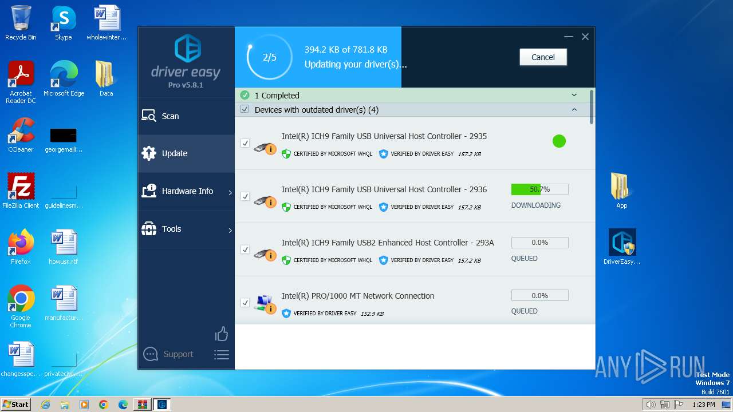The height and width of the screenshot is (412, 733).
Task: Open Firefox desktop shortcut
Action: coord(21,247)
